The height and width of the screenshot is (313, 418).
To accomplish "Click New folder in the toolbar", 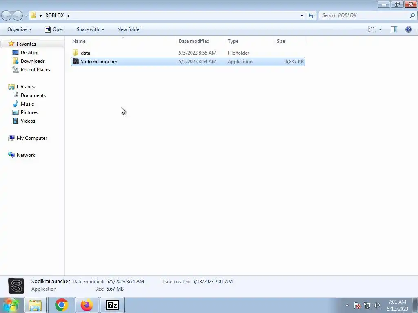I will [x=129, y=29].
